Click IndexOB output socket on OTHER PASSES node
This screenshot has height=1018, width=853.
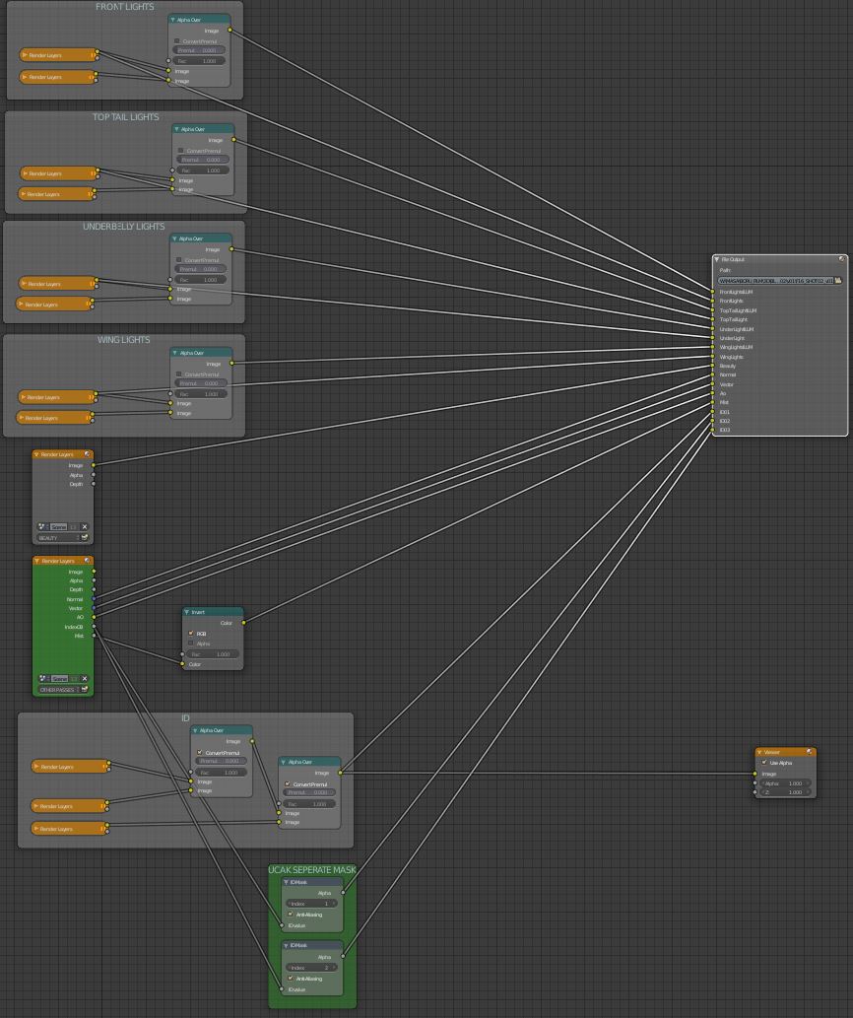tap(94, 627)
